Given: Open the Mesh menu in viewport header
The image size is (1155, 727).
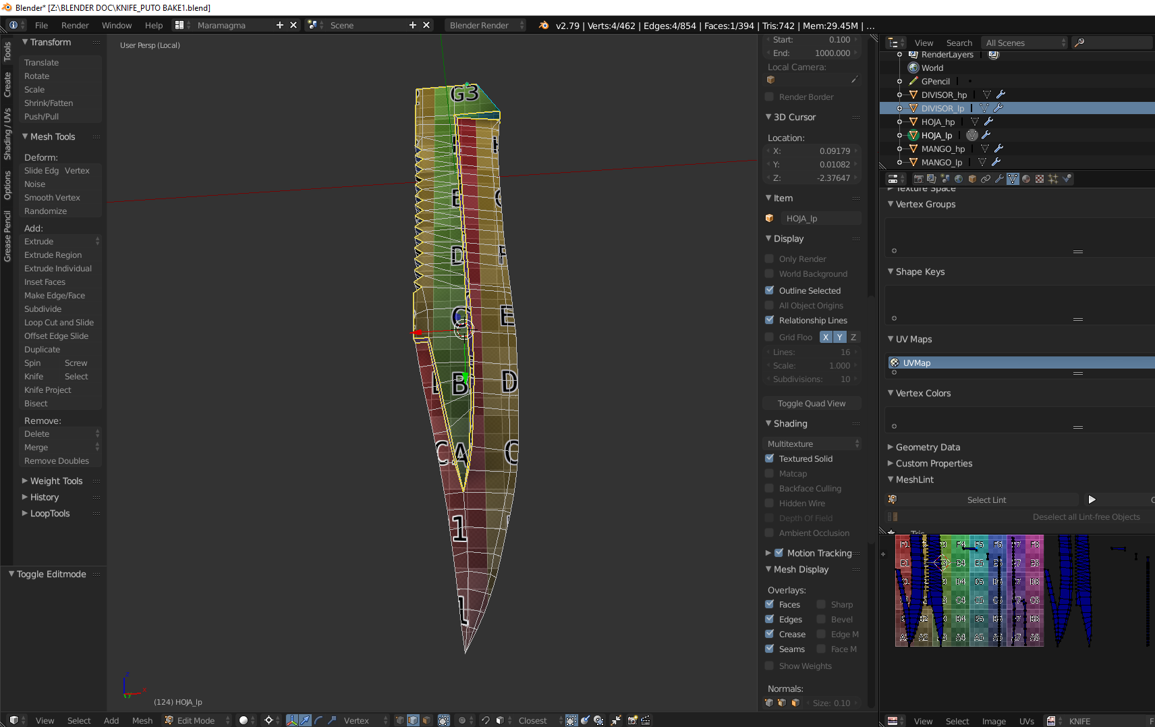Looking at the screenshot, I should point(142,720).
